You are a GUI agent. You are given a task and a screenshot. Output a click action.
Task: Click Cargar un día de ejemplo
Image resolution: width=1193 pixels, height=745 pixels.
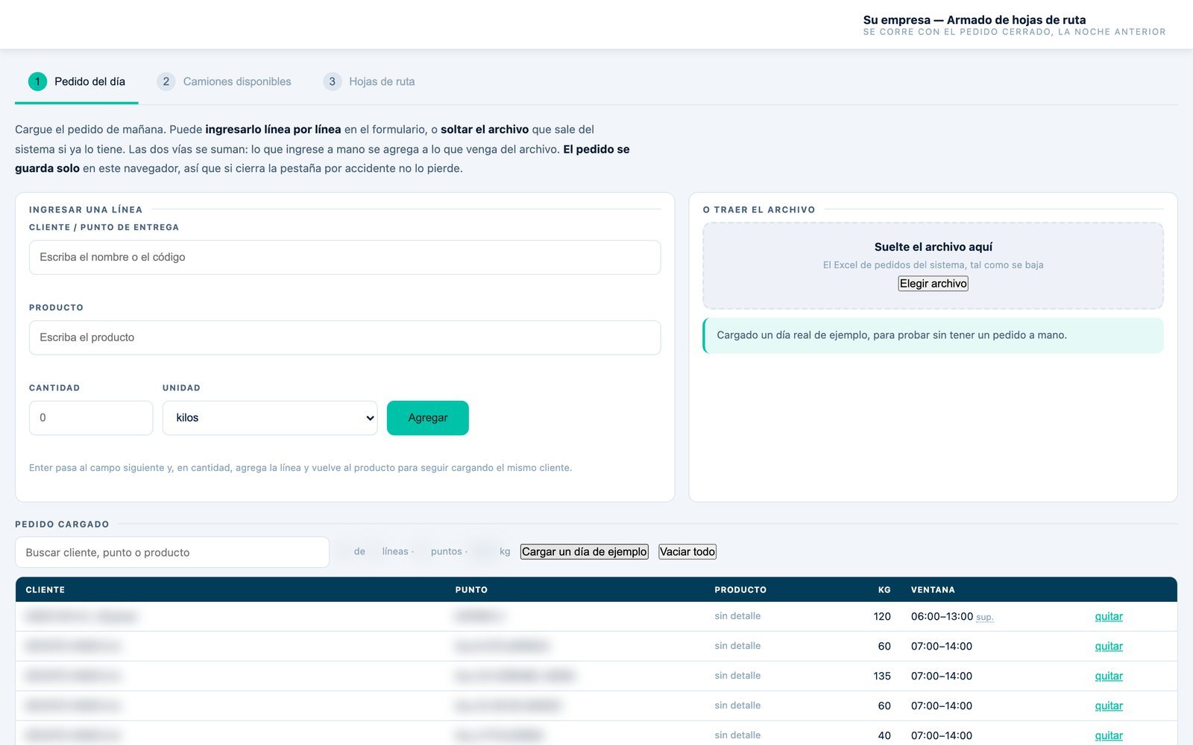coord(585,551)
